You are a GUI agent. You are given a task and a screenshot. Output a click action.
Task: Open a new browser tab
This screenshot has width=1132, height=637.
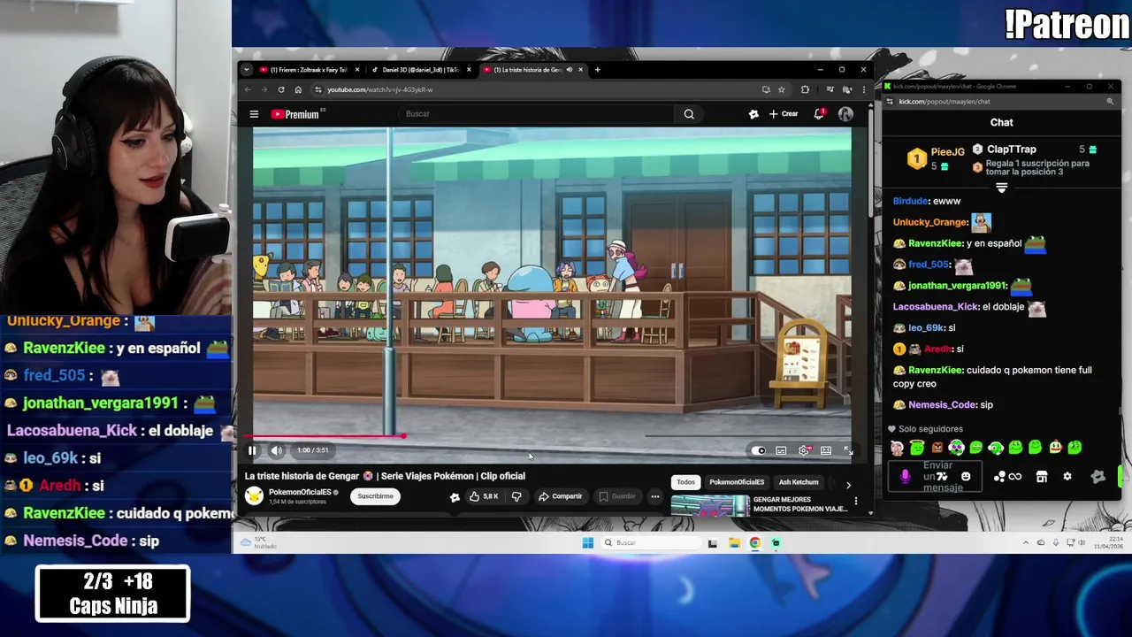(x=597, y=70)
